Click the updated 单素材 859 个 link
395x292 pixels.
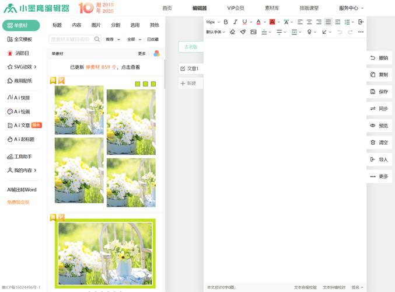click(x=105, y=67)
